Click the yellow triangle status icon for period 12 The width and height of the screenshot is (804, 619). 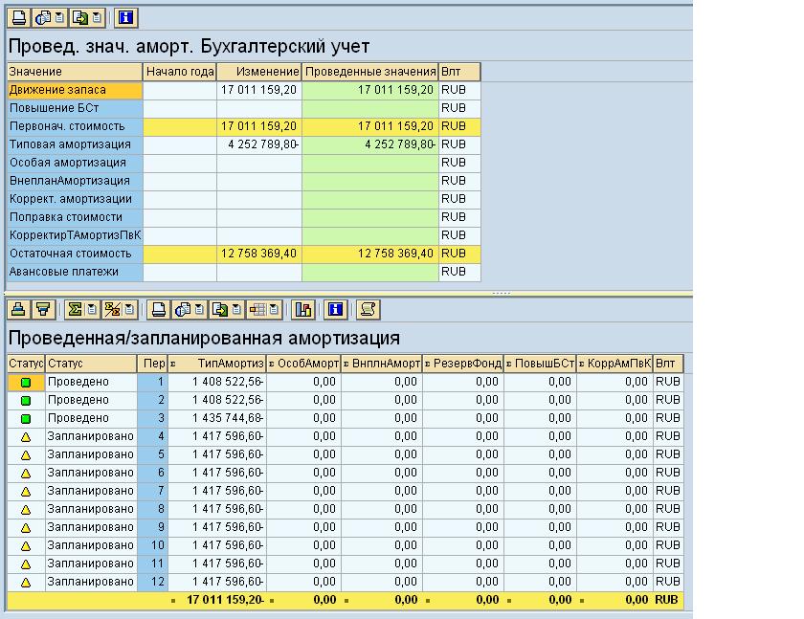pos(26,582)
